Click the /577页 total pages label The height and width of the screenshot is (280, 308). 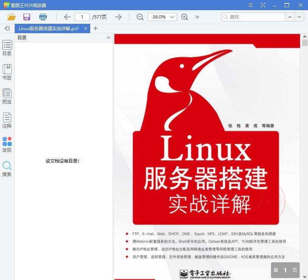coord(99,17)
